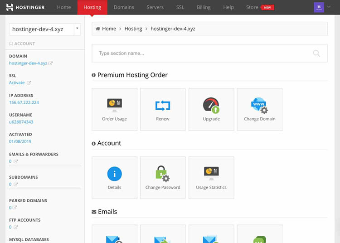Click the Hosting breadcrumb link
Viewport: 340px width, 243px height.
coord(133,29)
